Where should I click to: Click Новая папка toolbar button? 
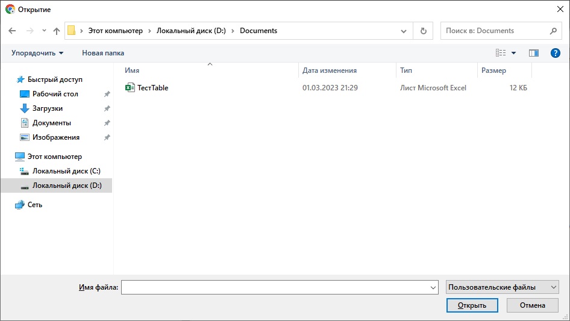pos(103,53)
